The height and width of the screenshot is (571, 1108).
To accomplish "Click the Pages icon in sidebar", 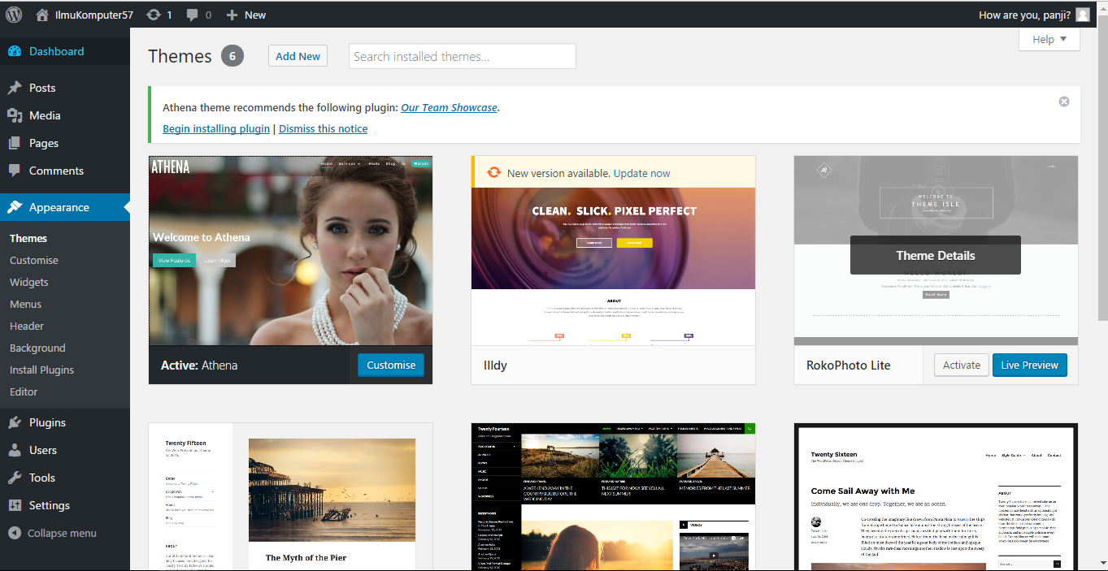I will [15, 143].
